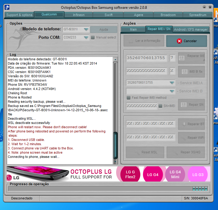The width and height of the screenshot is (218, 210).
Task: Click the 'Phone is Rooted' log line
Action: [20, 98]
